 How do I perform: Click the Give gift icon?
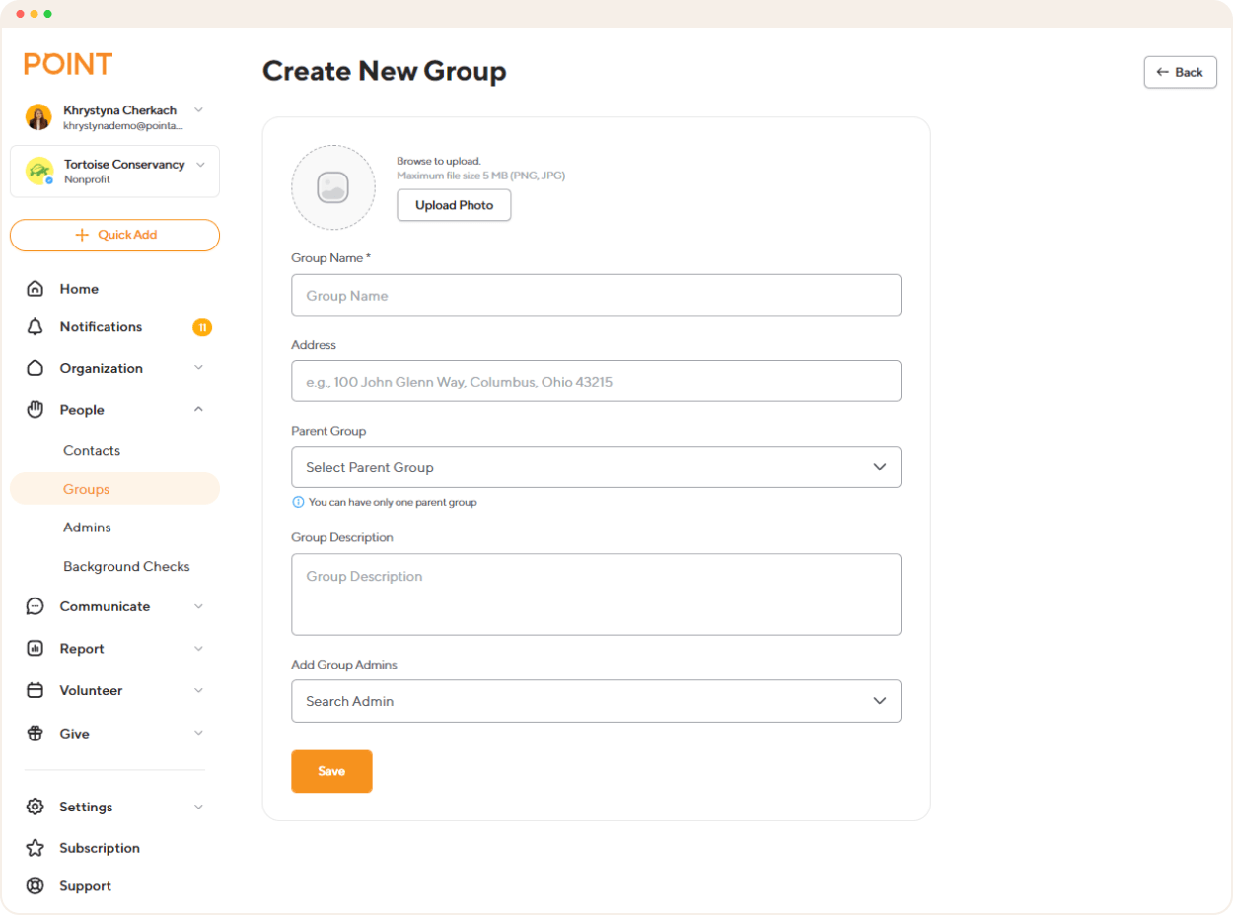[x=35, y=733]
